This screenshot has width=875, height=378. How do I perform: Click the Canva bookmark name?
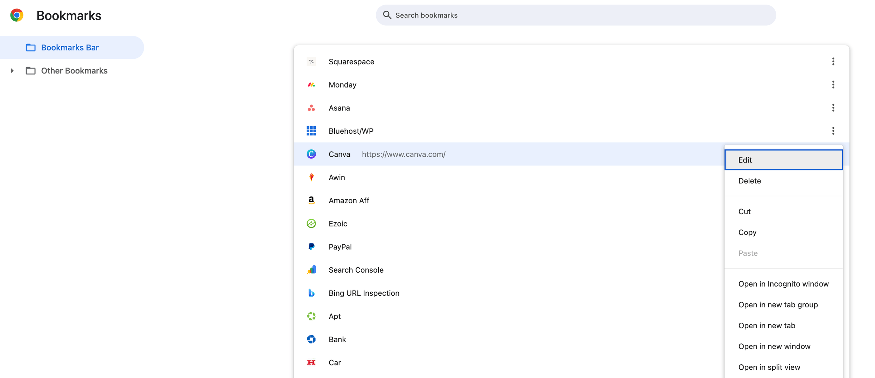coord(339,154)
